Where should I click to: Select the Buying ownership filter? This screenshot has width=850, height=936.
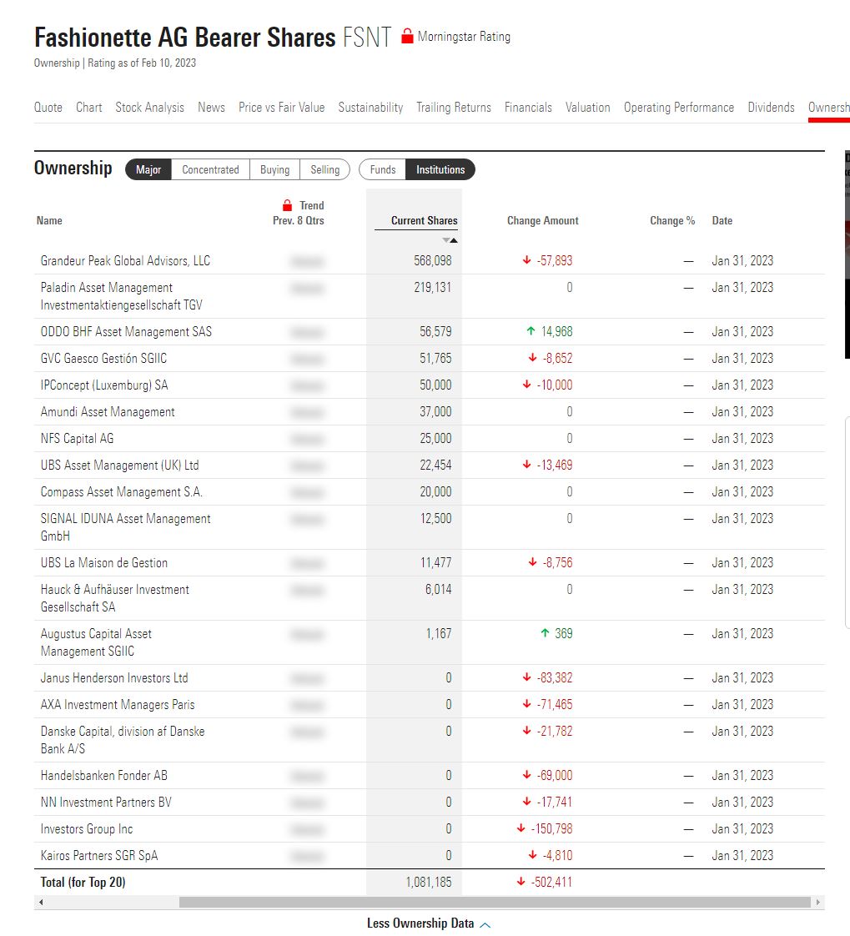(x=274, y=169)
